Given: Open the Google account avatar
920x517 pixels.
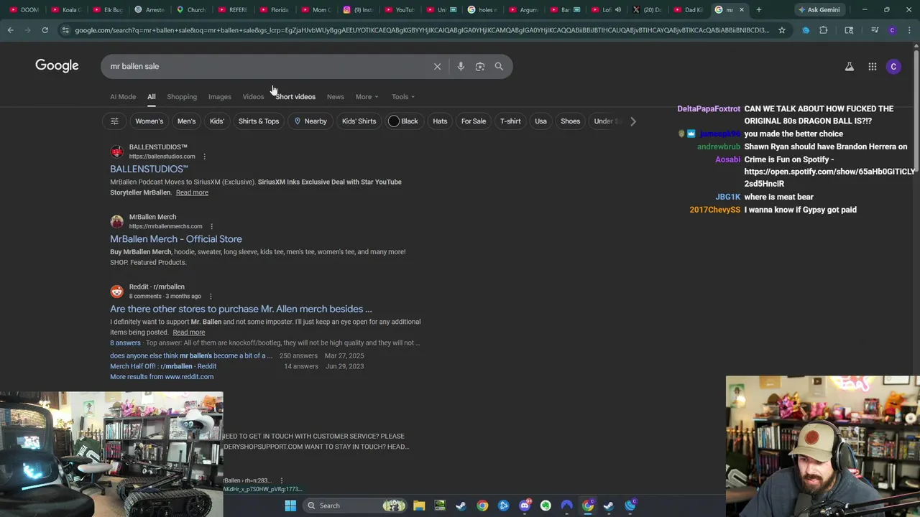Looking at the screenshot, I should pyautogui.click(x=893, y=67).
